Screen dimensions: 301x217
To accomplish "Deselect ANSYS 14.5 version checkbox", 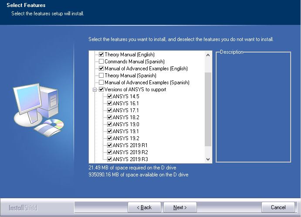I will point(110,96).
